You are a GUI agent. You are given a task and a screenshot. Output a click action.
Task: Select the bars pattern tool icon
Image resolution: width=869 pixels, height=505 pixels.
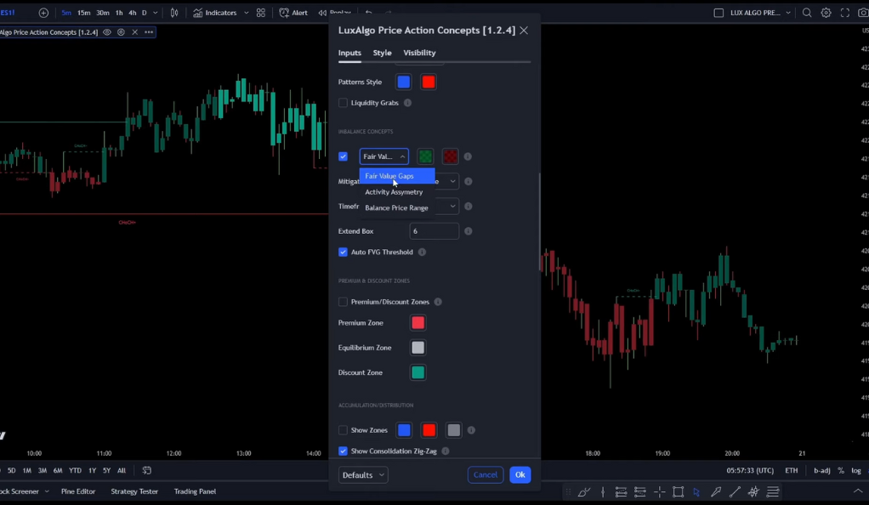(753, 491)
